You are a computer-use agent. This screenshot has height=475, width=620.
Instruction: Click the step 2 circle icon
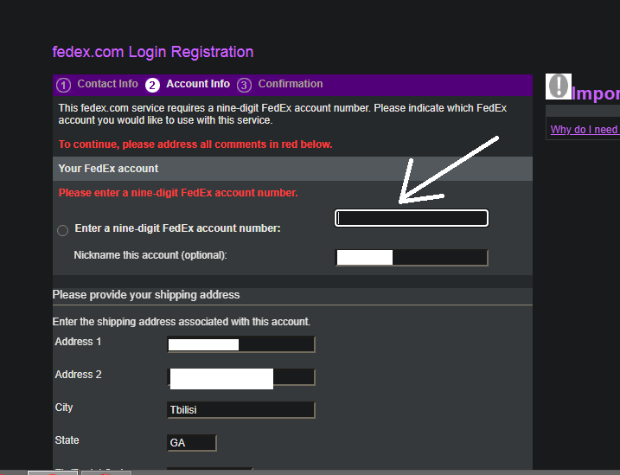(x=152, y=85)
